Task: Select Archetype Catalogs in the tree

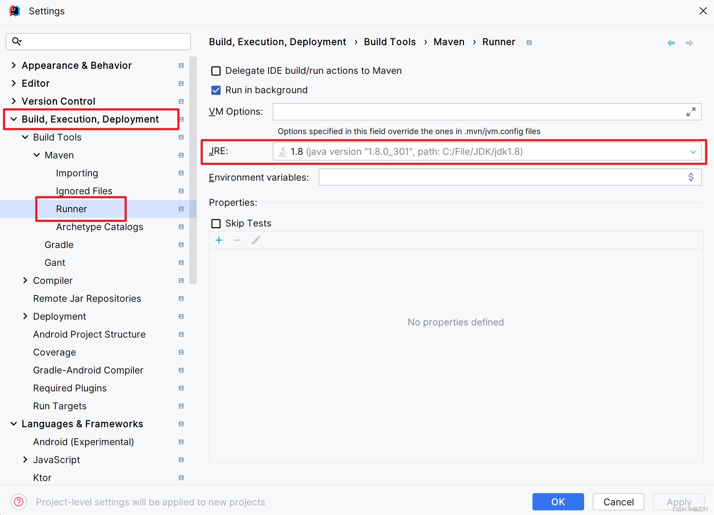Action: [99, 227]
